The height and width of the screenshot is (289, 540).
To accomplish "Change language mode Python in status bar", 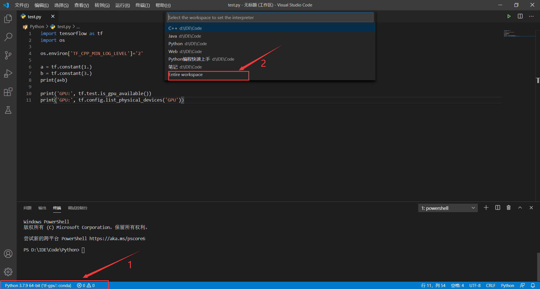I will [507, 285].
